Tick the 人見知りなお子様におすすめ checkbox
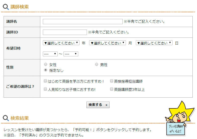Screen dimensions: 197x139 (45, 89)
